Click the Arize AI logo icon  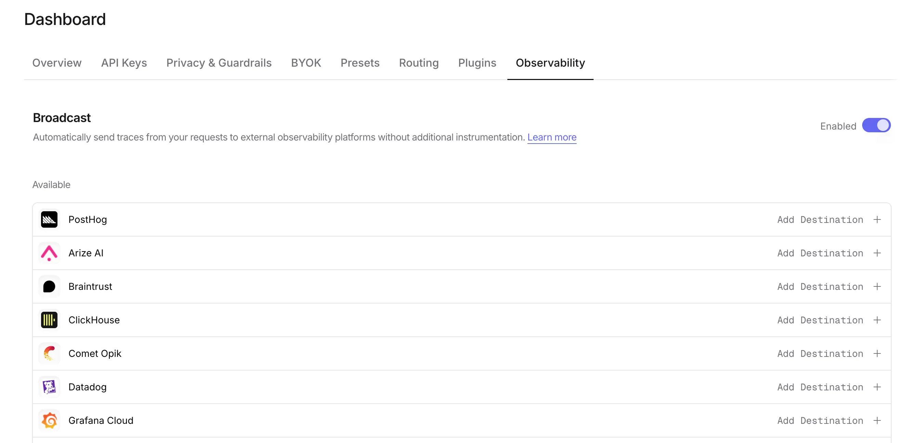(x=49, y=253)
